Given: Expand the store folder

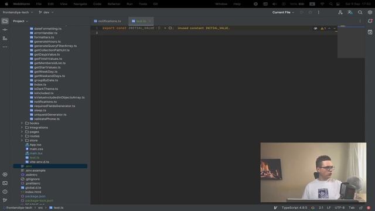Looking at the screenshot, I should pyautogui.click(x=22, y=141).
